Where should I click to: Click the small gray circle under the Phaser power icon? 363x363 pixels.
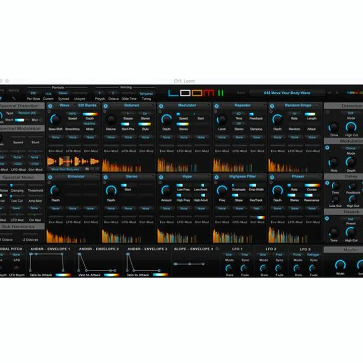pos(271,183)
